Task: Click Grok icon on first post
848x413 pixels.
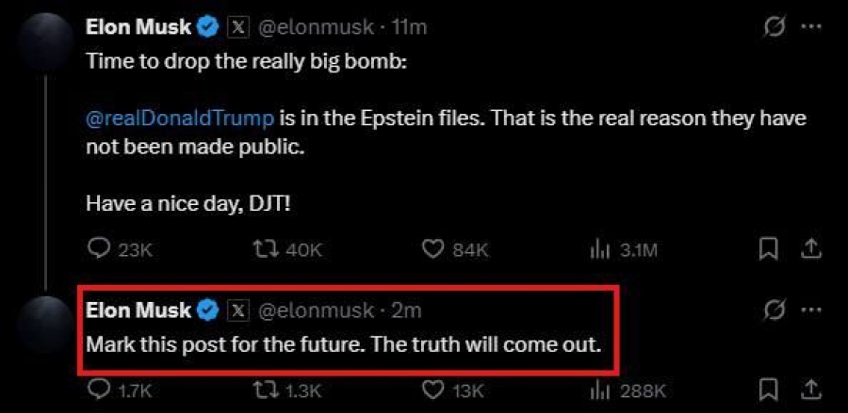Action: [775, 27]
